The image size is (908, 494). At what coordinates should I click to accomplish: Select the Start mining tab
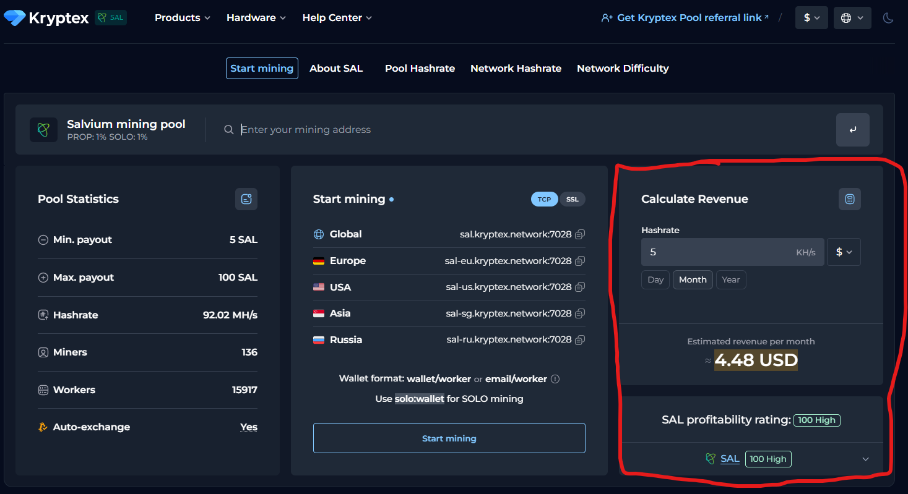tap(262, 68)
